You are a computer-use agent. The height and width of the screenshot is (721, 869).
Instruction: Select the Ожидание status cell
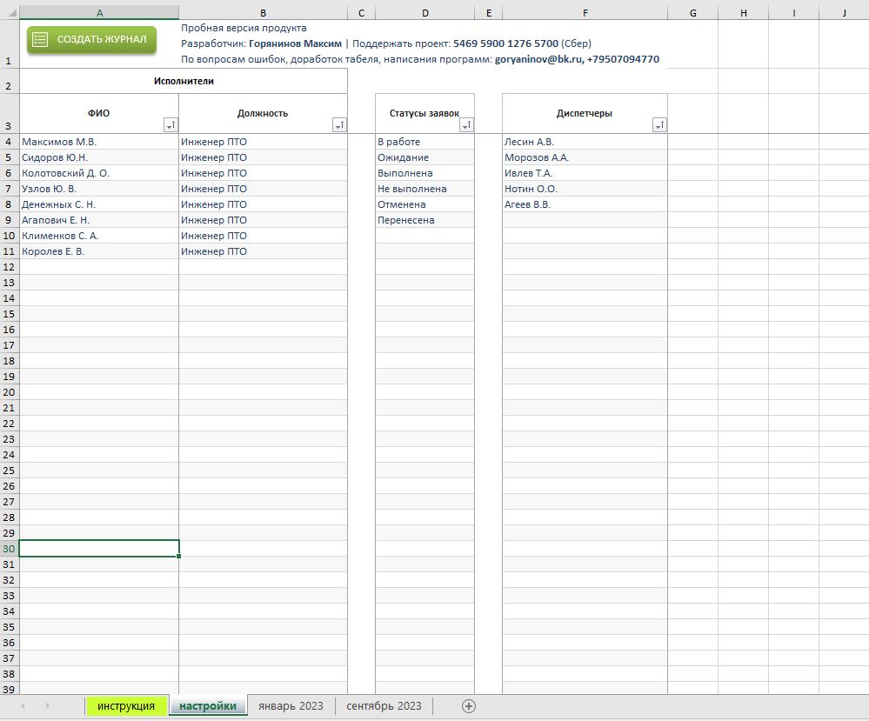point(425,157)
